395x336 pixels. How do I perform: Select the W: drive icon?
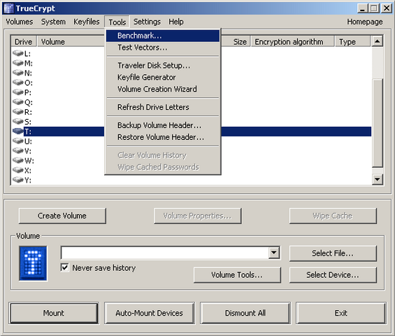coord(18,160)
